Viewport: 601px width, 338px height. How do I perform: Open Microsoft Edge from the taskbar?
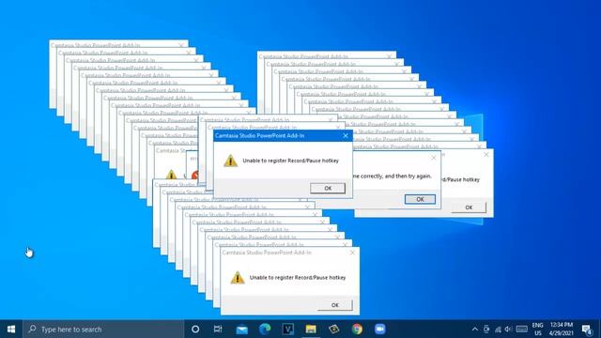[265, 329]
